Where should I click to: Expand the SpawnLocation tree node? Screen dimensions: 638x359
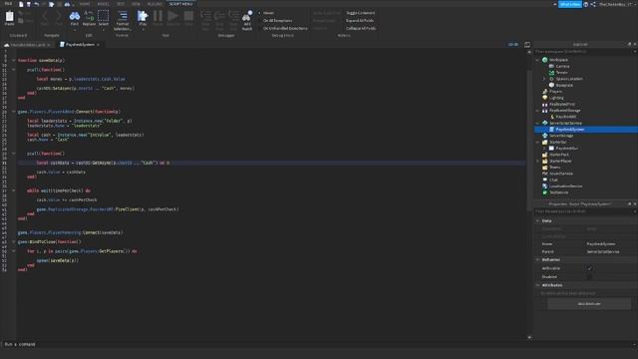[x=544, y=79]
